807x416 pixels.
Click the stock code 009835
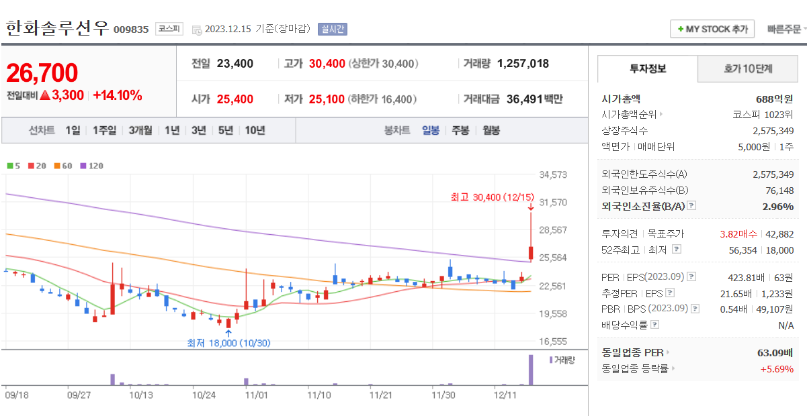coord(131,30)
